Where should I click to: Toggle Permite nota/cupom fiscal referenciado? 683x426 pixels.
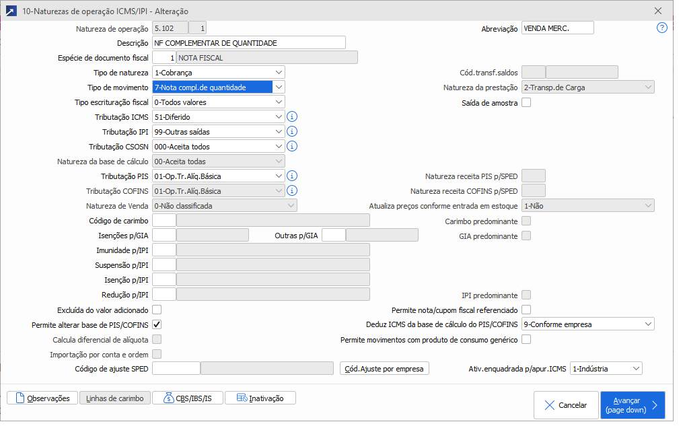(x=526, y=310)
